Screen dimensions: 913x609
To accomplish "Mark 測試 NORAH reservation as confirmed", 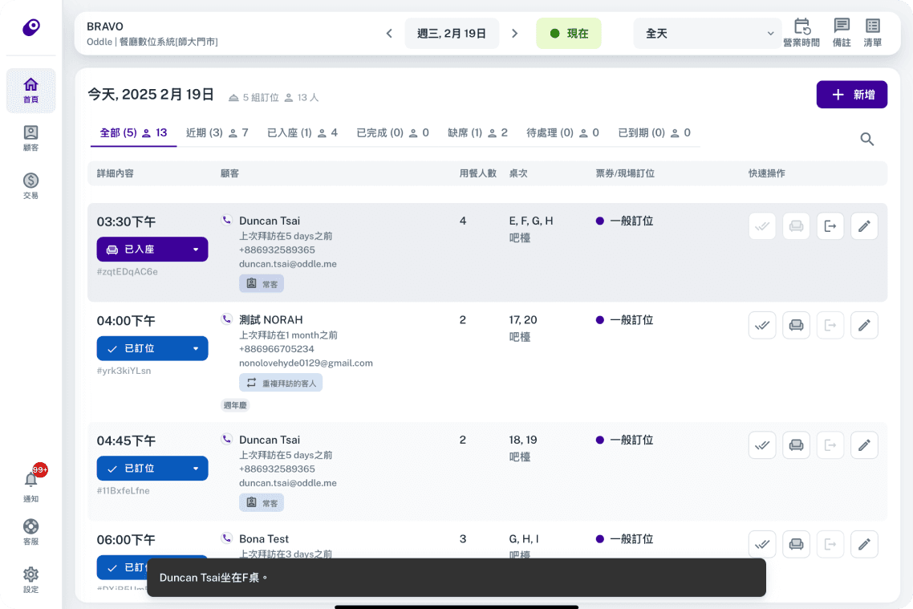I will [762, 326].
